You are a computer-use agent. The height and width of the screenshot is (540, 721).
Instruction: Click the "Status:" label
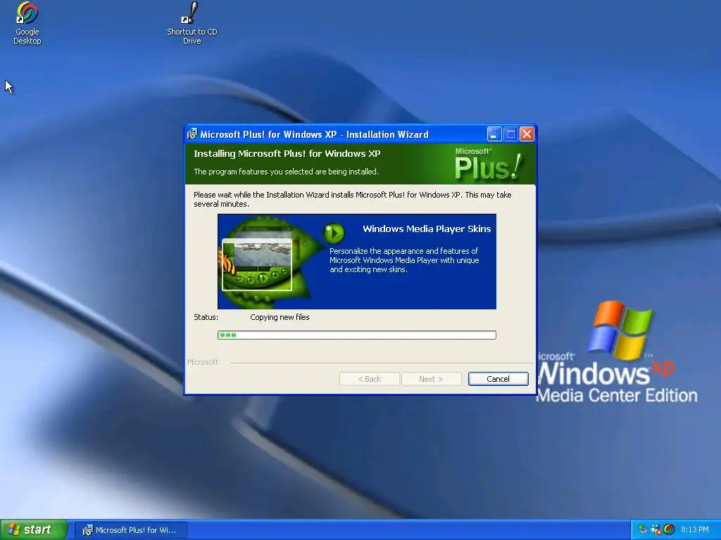(206, 317)
